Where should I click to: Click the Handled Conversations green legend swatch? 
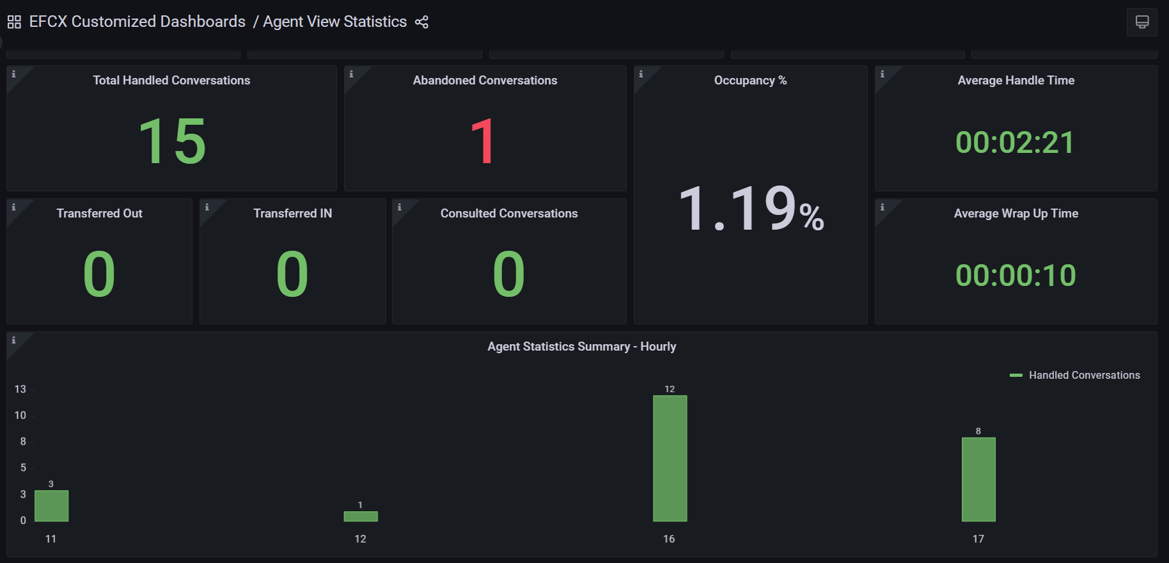pyautogui.click(x=1016, y=376)
